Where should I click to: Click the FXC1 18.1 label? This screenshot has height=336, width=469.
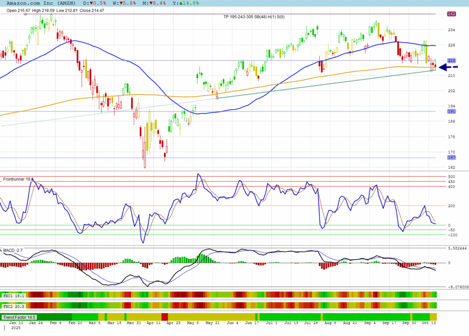pyautogui.click(x=13, y=295)
